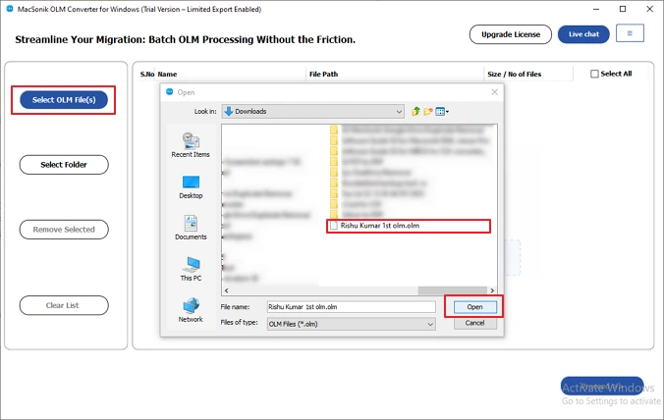Open the Upgrade License dialog
The width and height of the screenshot is (664, 420).
[x=511, y=34]
